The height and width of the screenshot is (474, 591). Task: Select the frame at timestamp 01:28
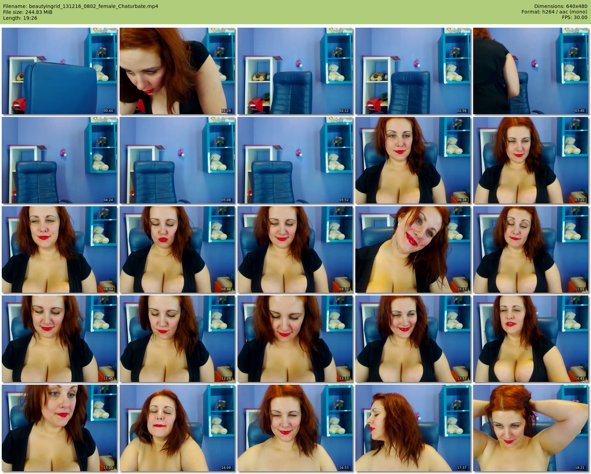[x=177, y=71]
